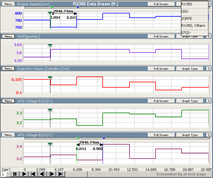This screenshot has height=178, width=213.
Task: Jump to the first data frame
Action: pos(33,174)
